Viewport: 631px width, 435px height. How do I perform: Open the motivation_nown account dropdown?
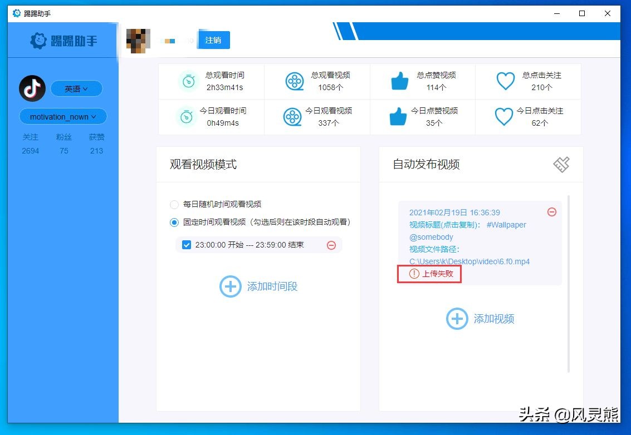(x=62, y=116)
